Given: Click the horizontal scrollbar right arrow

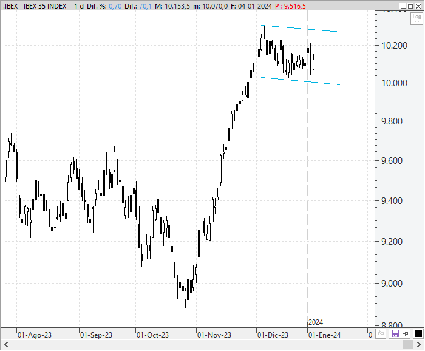Looking at the screenshot, I should [419, 345].
